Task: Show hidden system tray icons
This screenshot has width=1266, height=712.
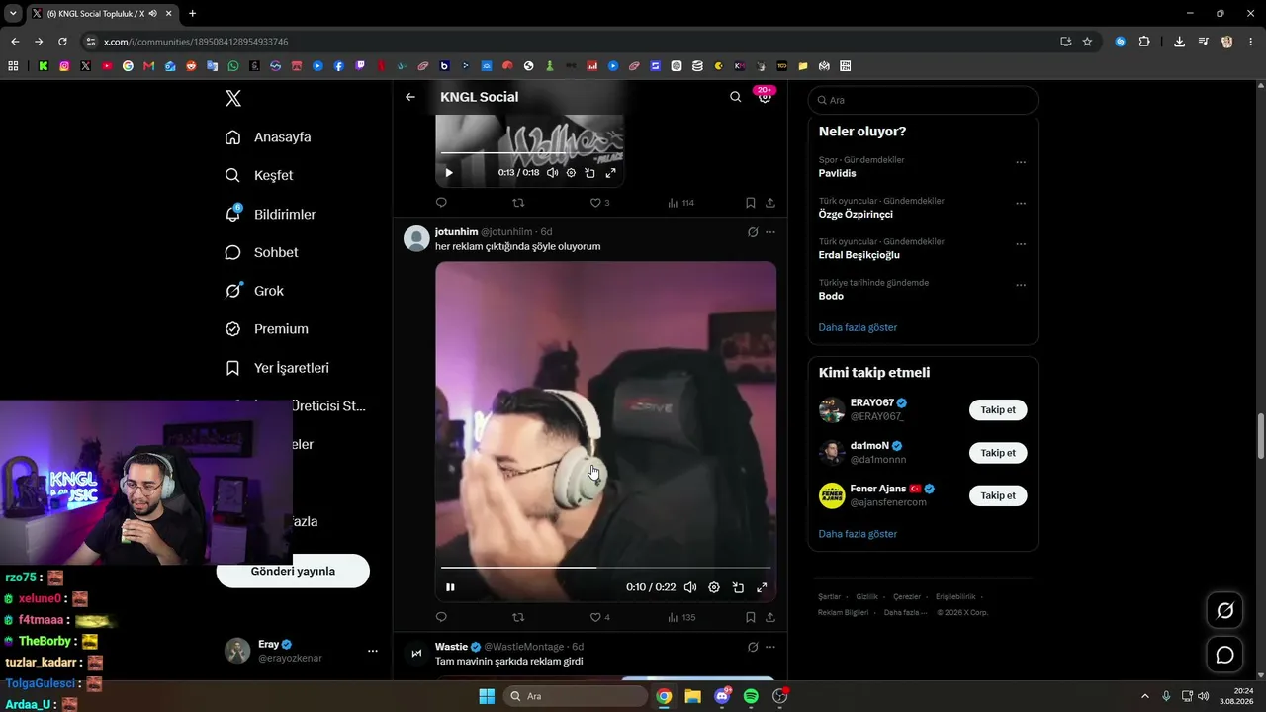Action: pos(1145,696)
